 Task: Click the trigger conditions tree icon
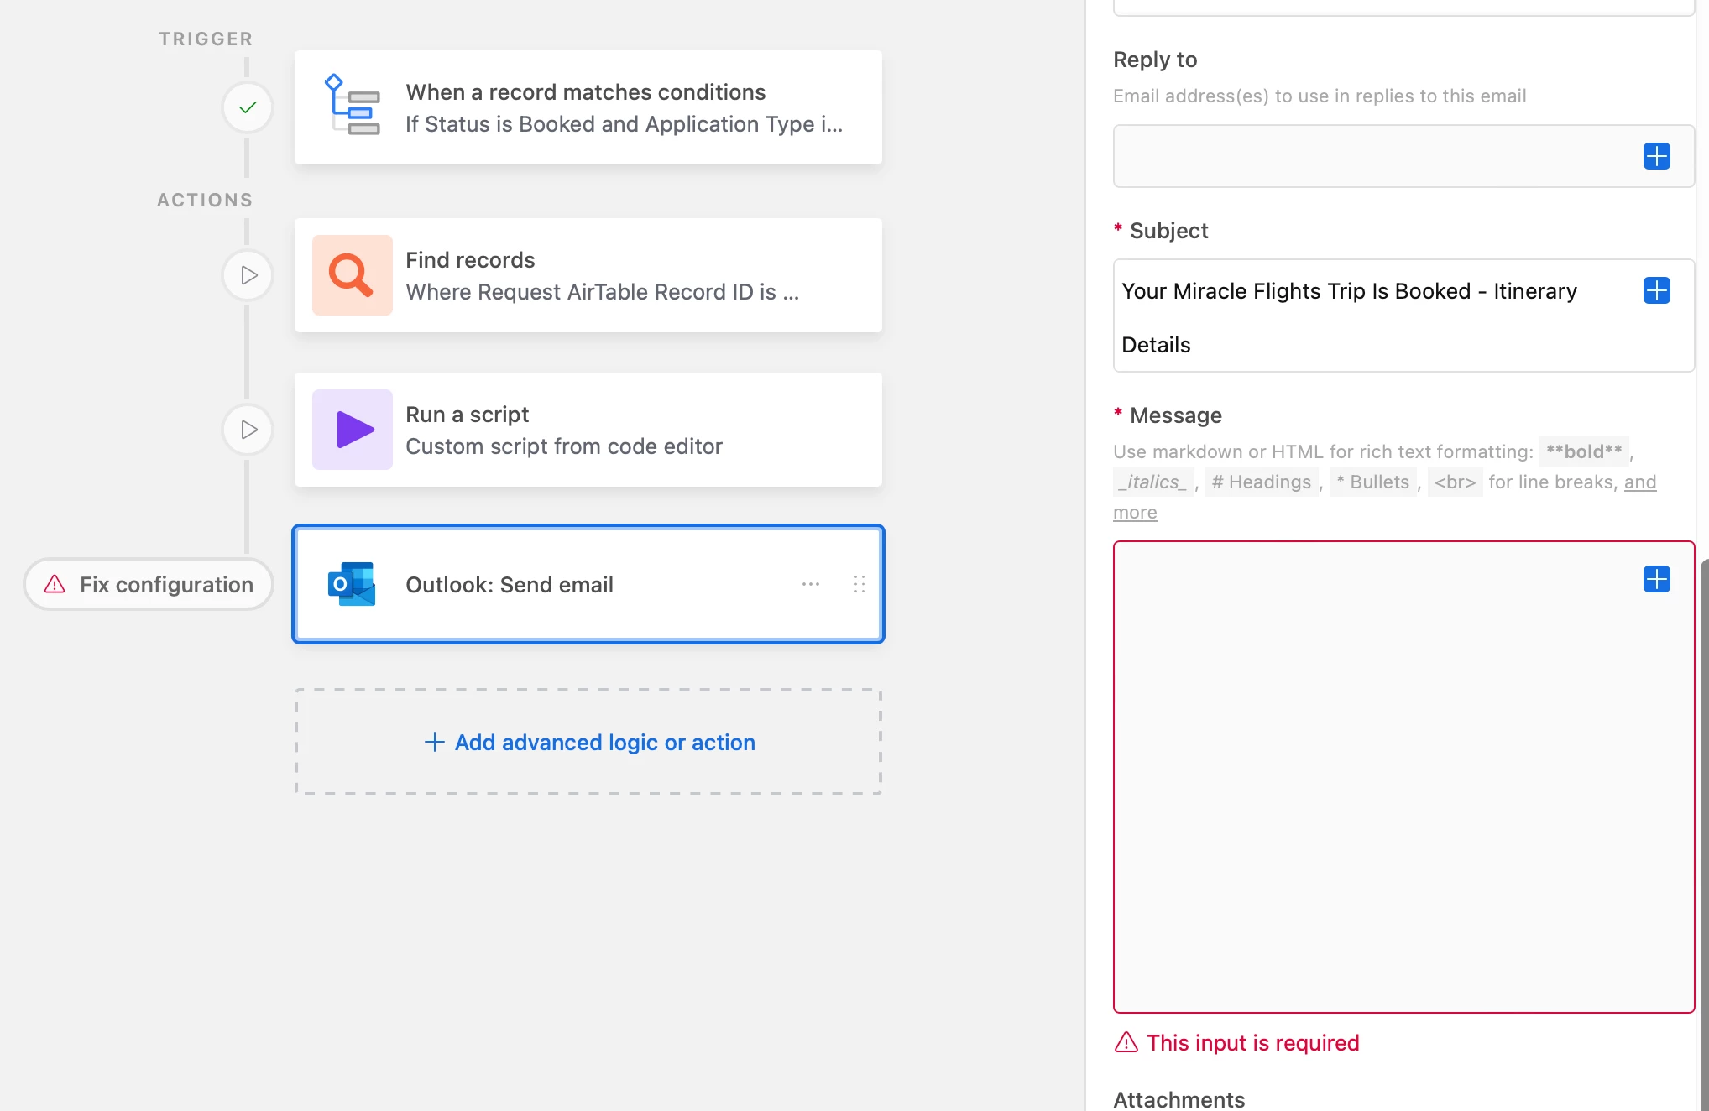[352, 106]
